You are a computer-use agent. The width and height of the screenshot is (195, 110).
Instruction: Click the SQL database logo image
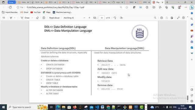pos(140,33)
